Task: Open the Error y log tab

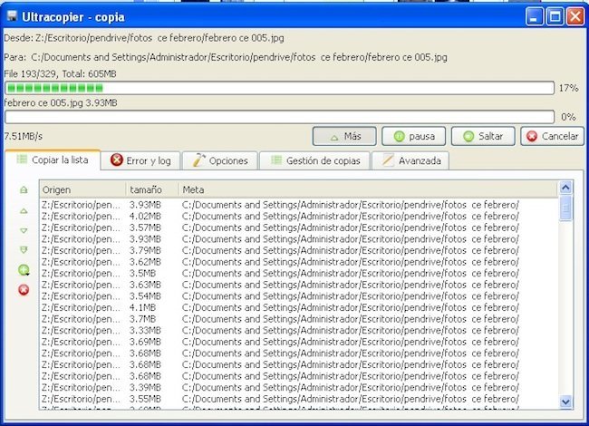Action: point(140,160)
